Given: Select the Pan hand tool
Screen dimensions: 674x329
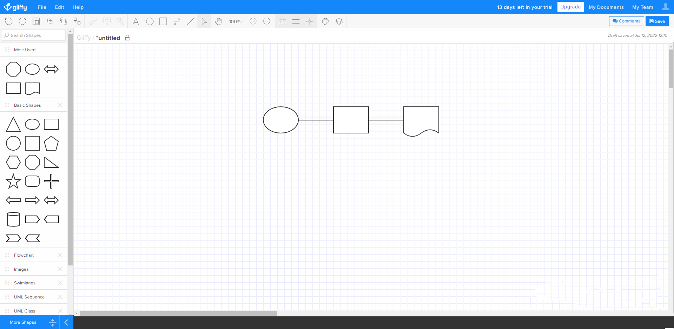Looking at the screenshot, I should 218,21.
